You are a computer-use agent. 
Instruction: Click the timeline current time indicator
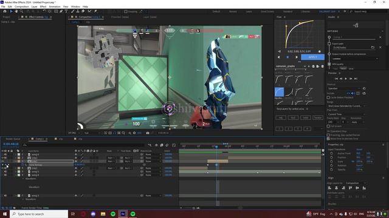(x=216, y=147)
